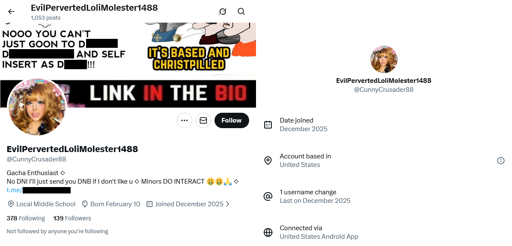Screen dimensions: 512x246
Task: Click the Follow button
Action: (x=232, y=120)
